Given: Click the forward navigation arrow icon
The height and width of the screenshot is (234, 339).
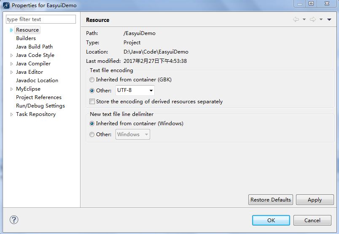Looking at the screenshot, I should coord(312,19).
